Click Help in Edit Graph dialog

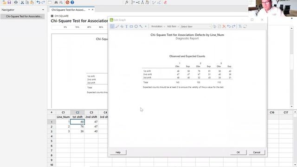tap(118, 152)
